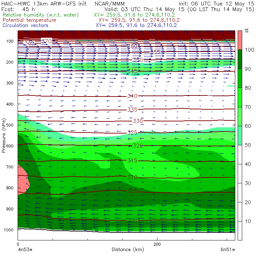The width and height of the screenshot is (256, 256).
Task: Click the '20' colorbar scale label
Action: [x=248, y=202]
